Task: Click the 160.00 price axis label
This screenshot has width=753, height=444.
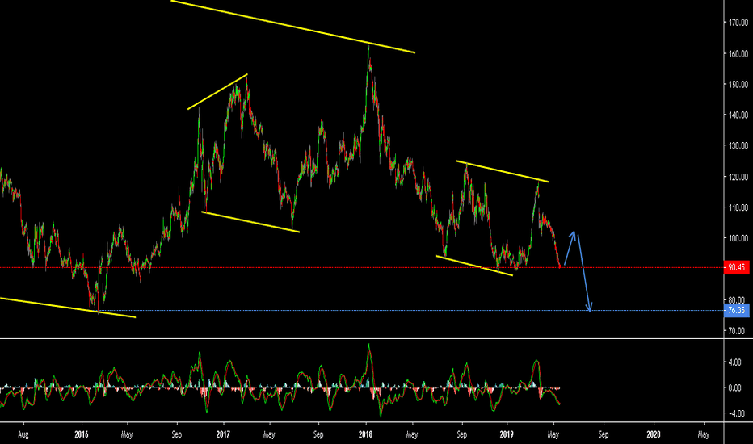Action: click(738, 54)
